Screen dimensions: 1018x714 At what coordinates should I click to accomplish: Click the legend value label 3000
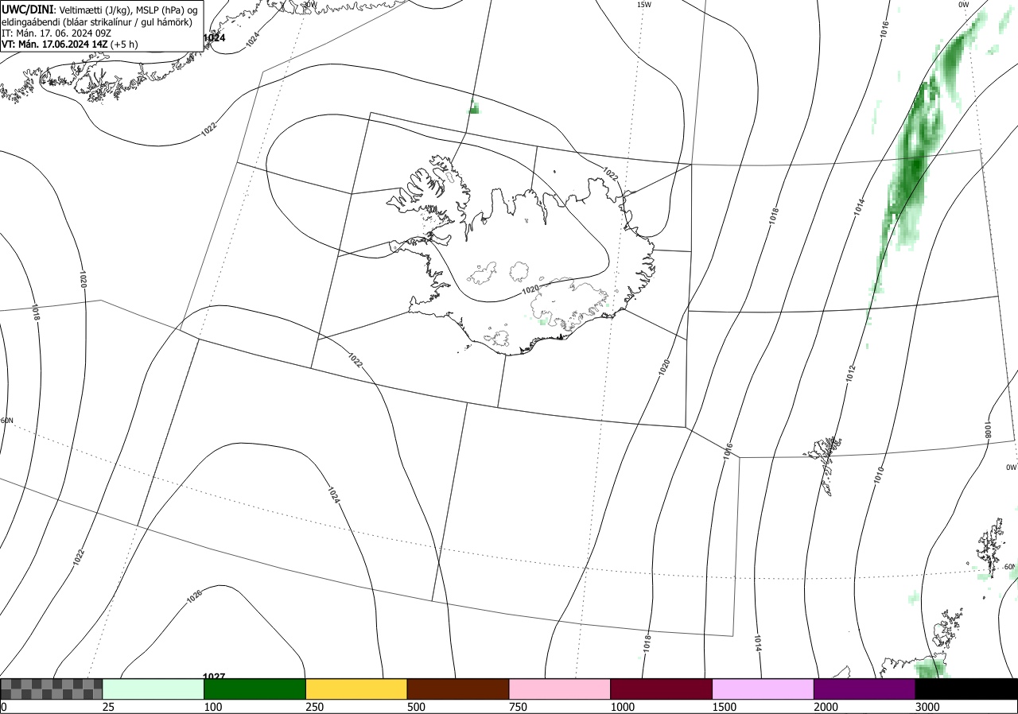point(928,707)
